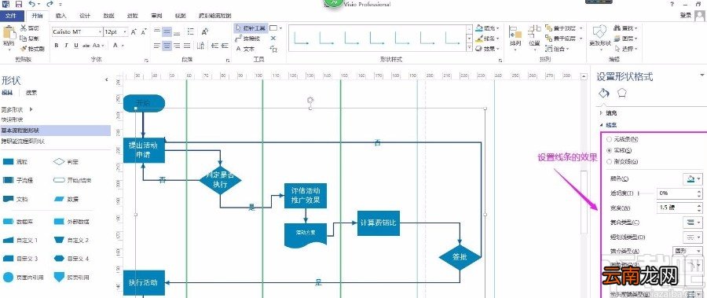Toggle Italic formatting
Viewport: 707px width, 298px height.
(67, 45)
